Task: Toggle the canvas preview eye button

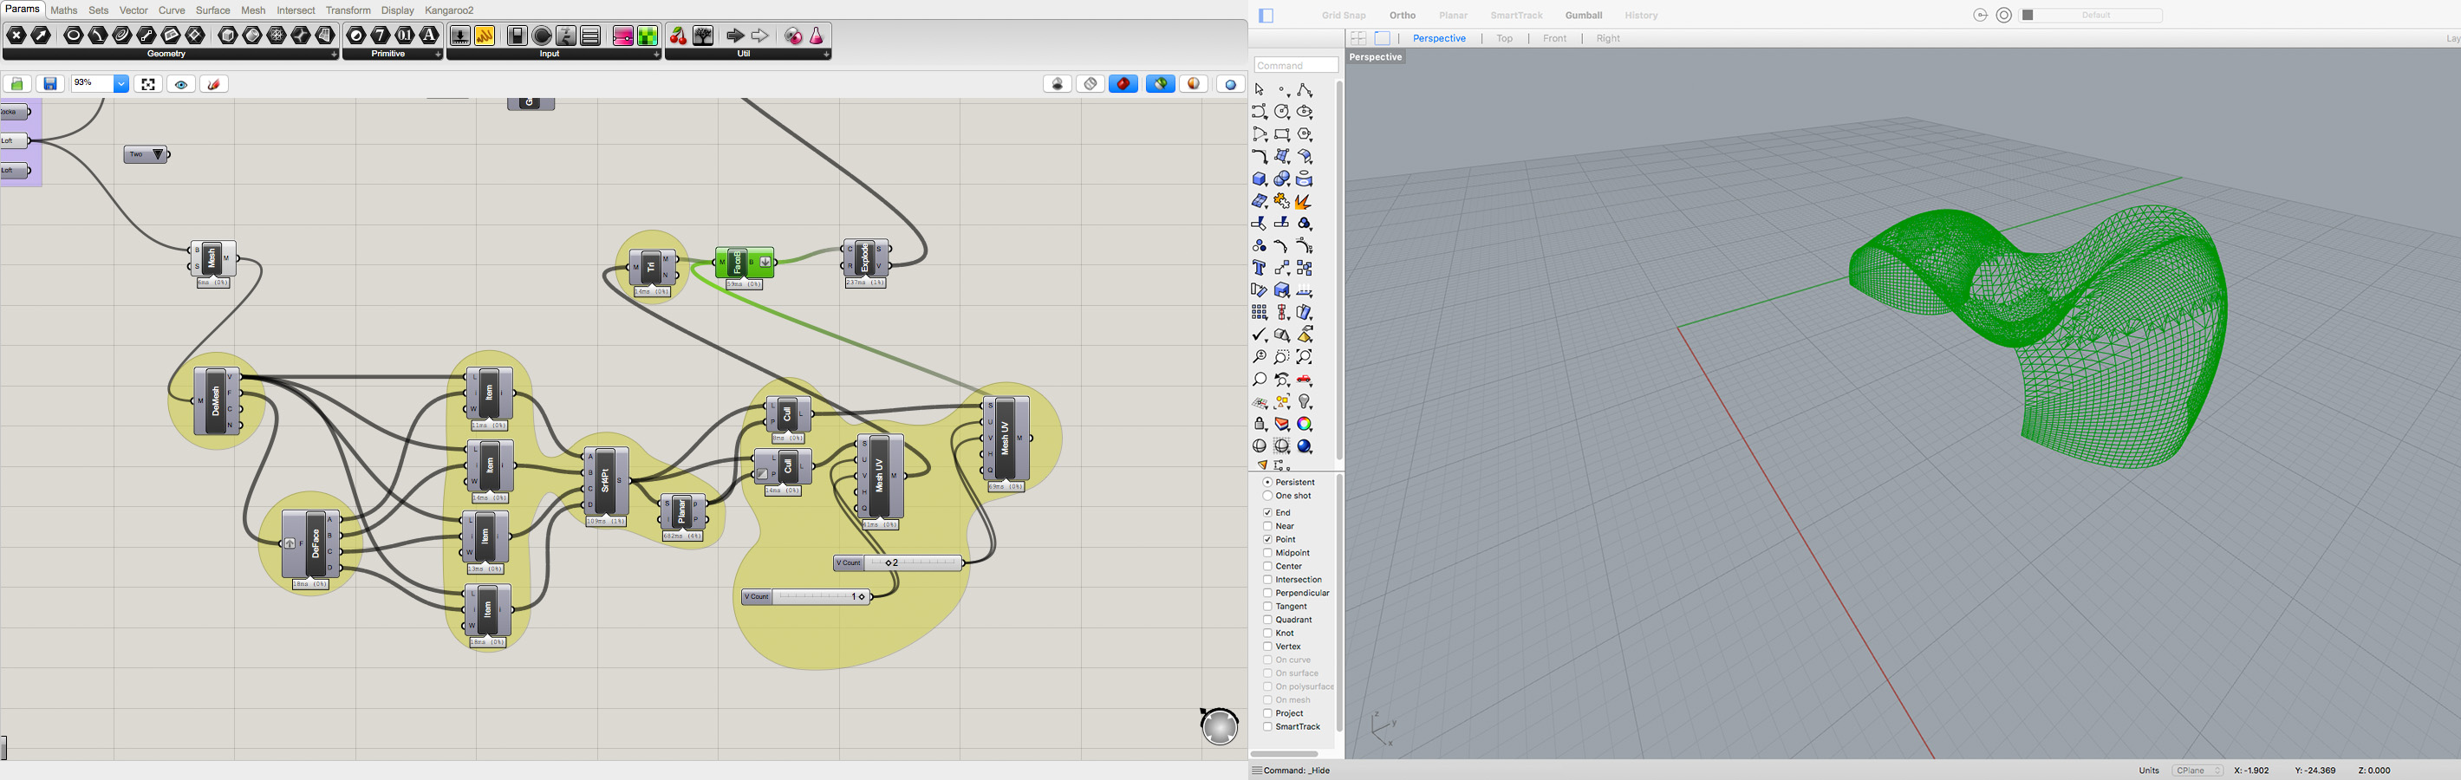Action: click(x=181, y=84)
